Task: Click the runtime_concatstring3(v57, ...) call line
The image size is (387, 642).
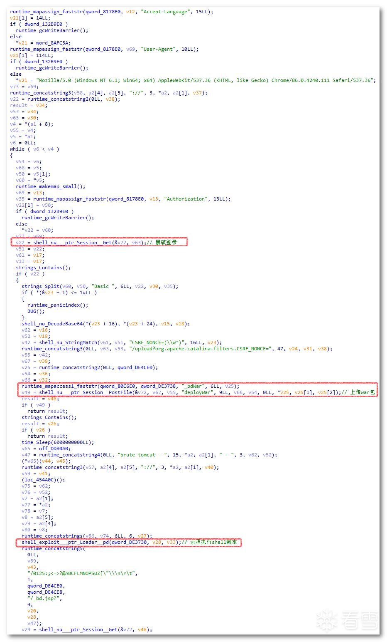Action: (x=120, y=467)
